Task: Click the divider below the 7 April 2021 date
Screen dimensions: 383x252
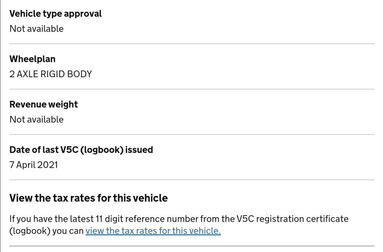Action: (x=192, y=180)
